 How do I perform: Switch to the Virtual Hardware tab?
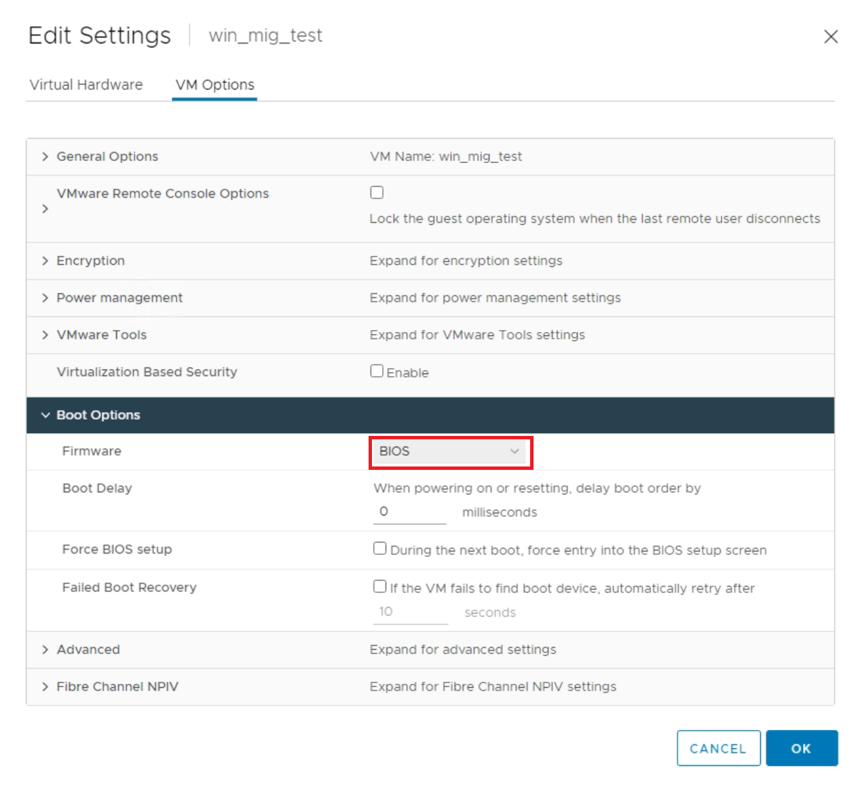(86, 85)
